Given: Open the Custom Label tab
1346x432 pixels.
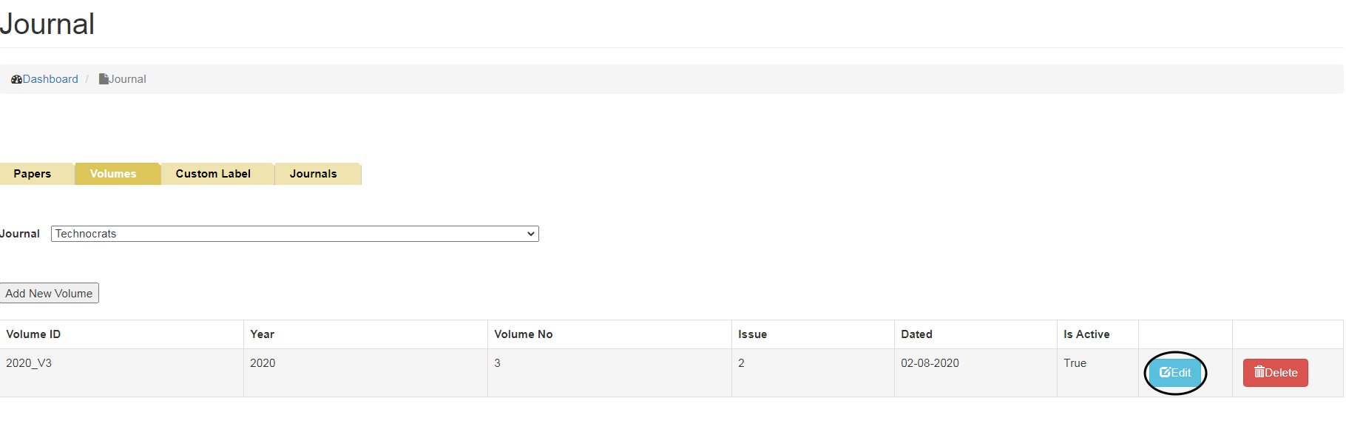Looking at the screenshot, I should (213, 174).
